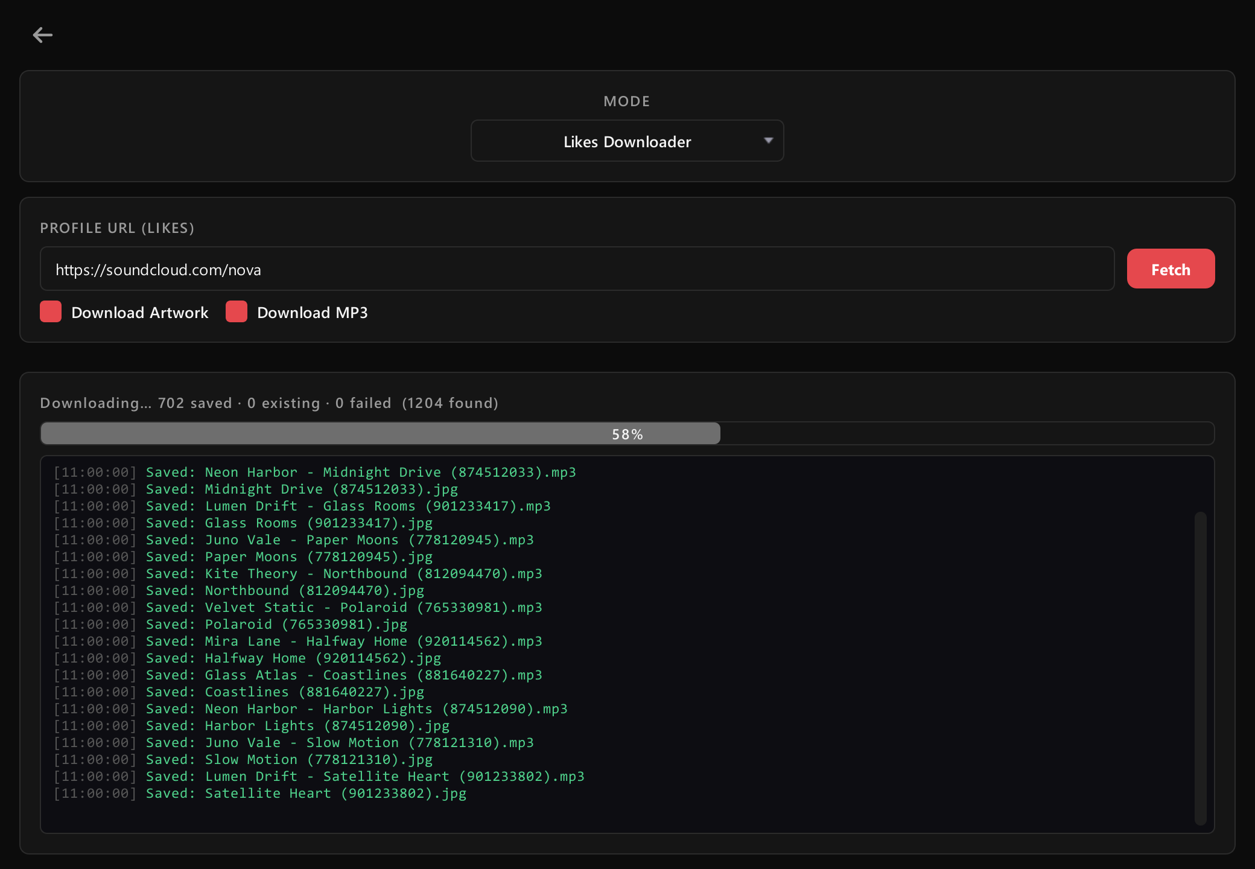Select log line Coastlines (881640227).jpg
Viewport: 1255px width, 869px height.
[x=239, y=692]
